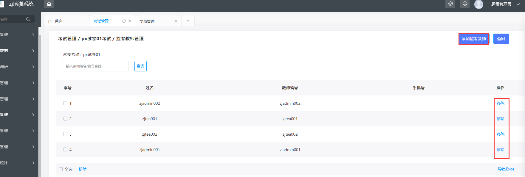Screen dimensions: 525x177
Task: Remove teacher zjadmin001 via 移除 link
Action: click(x=501, y=150)
